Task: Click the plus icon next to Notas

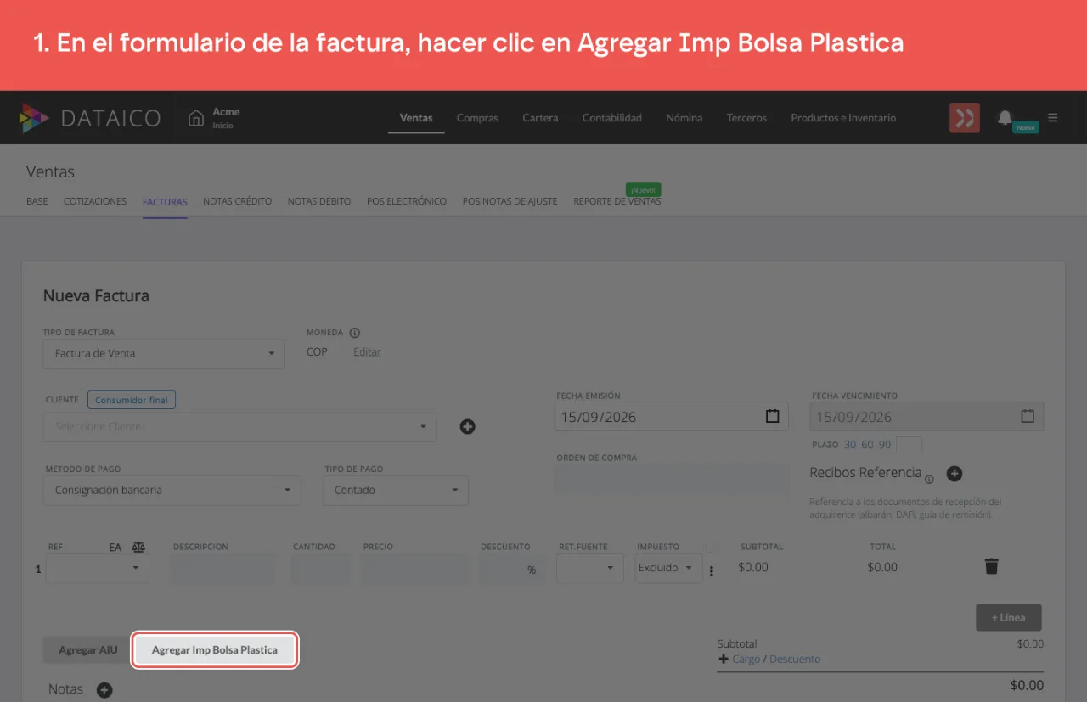Action: [x=104, y=690]
